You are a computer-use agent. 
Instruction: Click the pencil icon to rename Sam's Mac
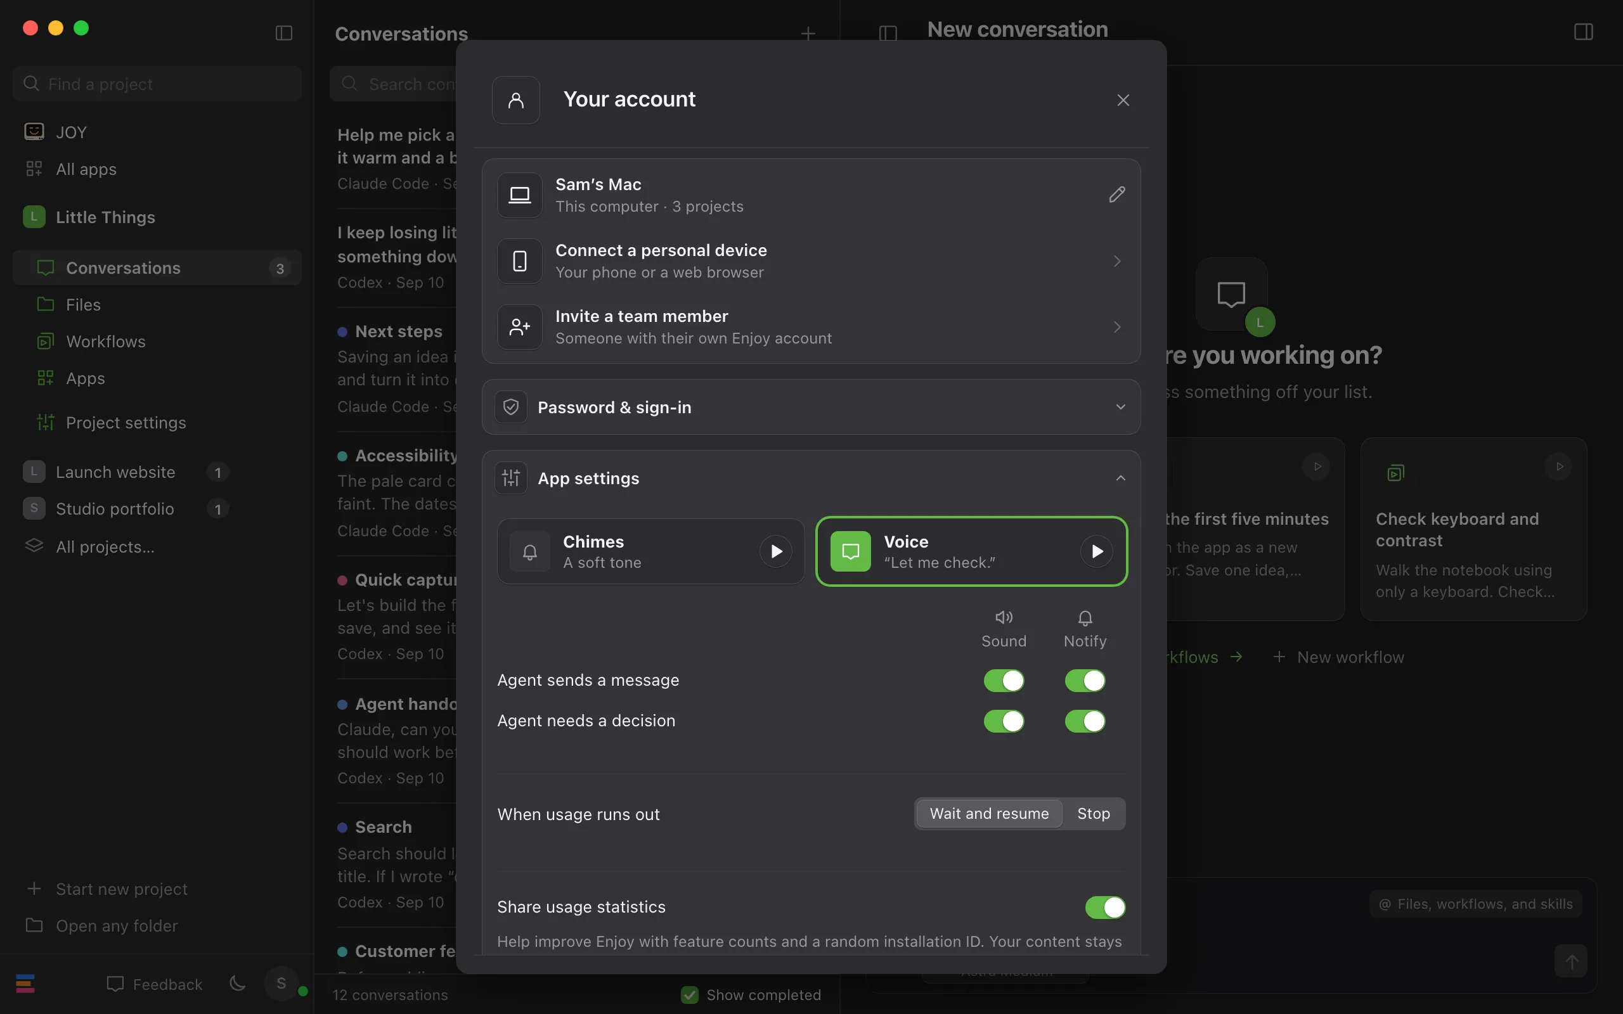[x=1116, y=195]
